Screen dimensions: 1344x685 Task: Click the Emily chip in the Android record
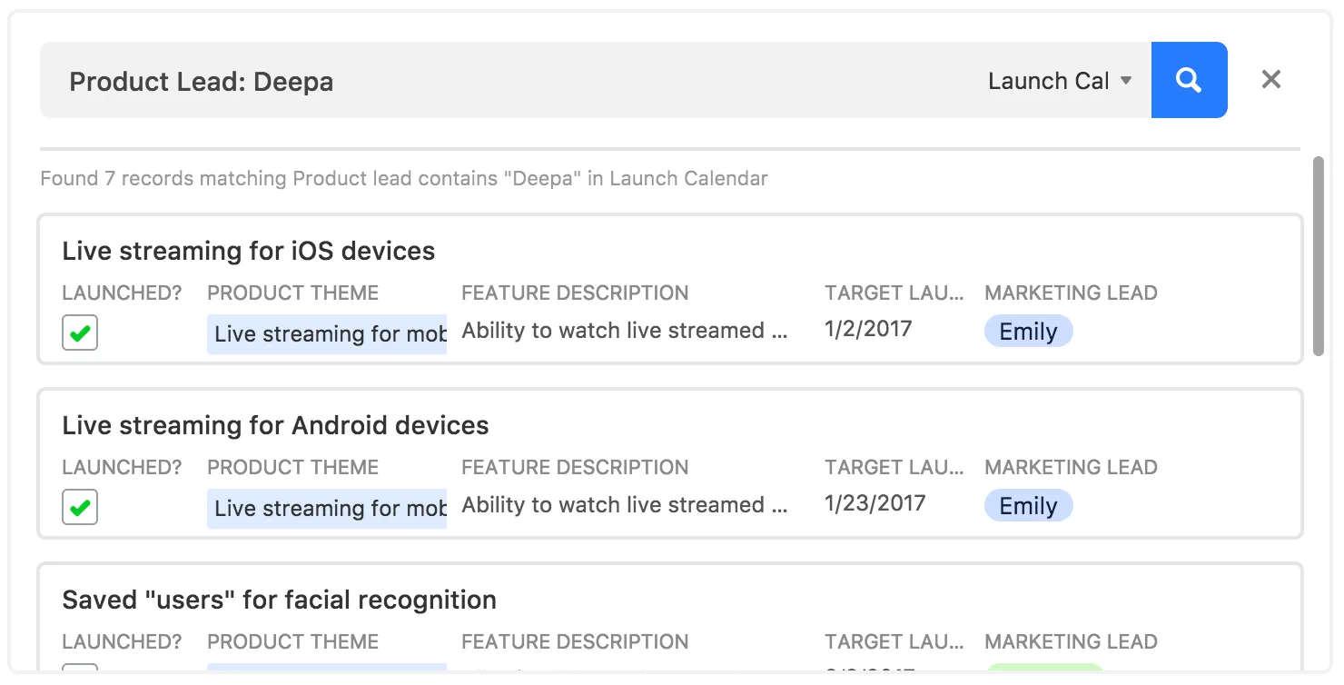(1028, 506)
